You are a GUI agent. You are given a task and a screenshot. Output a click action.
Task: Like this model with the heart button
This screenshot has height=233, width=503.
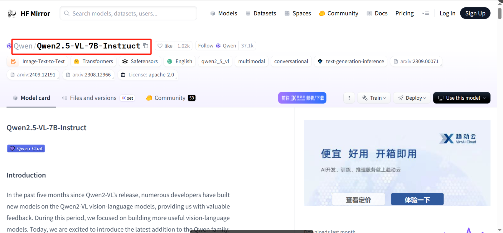tap(165, 46)
